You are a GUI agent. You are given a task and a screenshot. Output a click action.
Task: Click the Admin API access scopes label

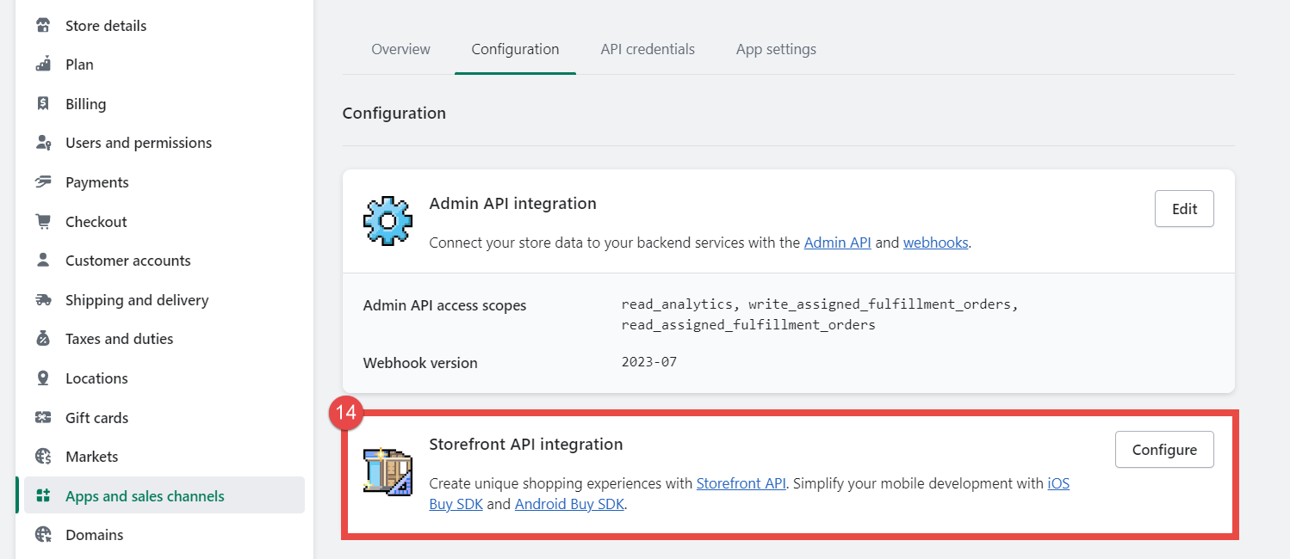pyautogui.click(x=444, y=305)
